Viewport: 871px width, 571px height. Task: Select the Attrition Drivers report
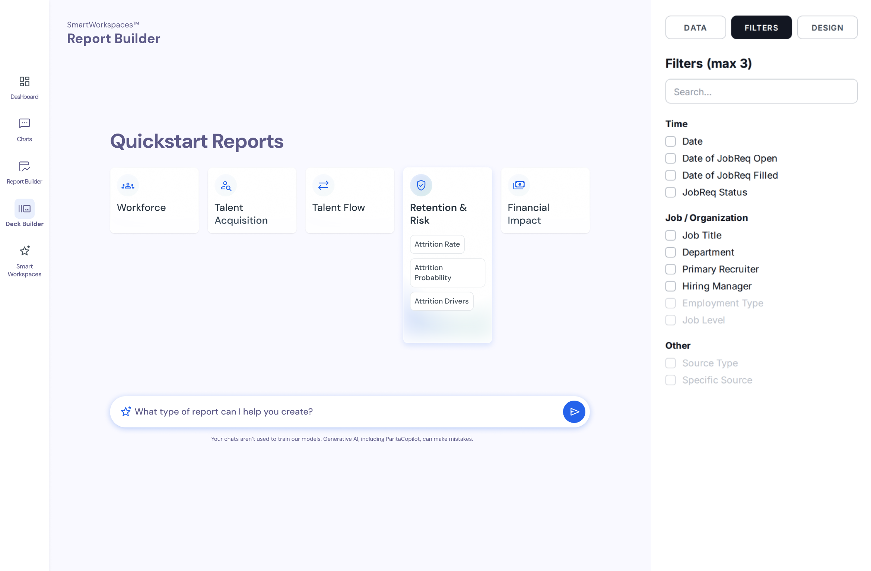pos(442,301)
